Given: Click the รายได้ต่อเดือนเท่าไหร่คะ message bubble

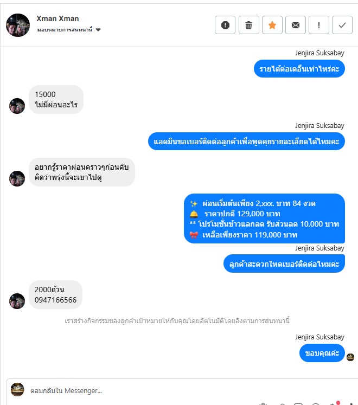Looking at the screenshot, I should [299, 69].
